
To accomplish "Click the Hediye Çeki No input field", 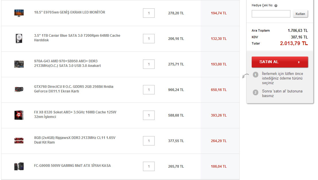I will click(271, 14).
